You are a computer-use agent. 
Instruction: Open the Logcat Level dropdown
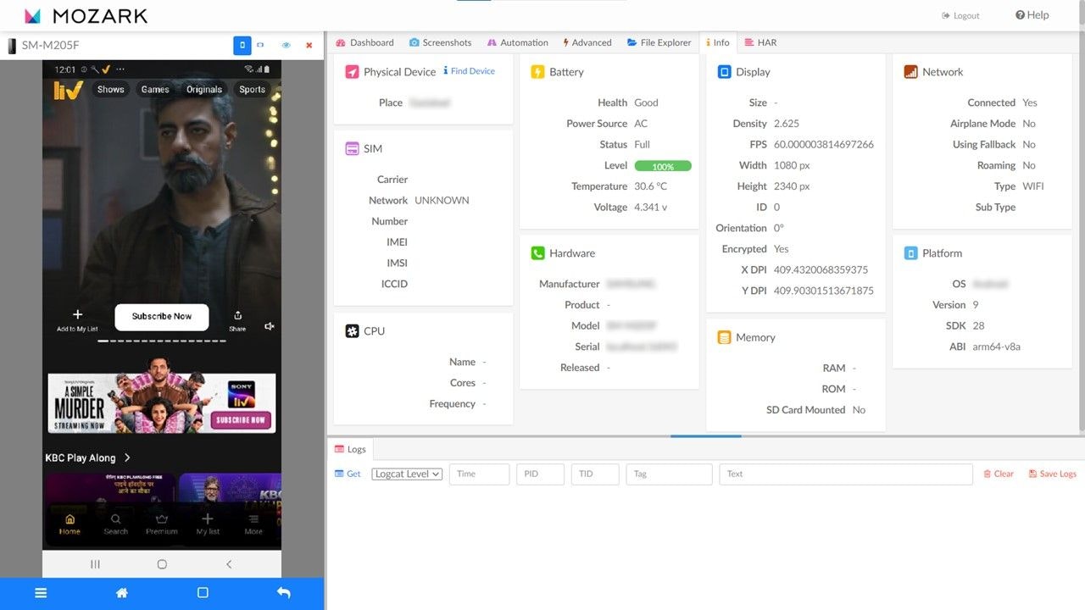click(407, 474)
